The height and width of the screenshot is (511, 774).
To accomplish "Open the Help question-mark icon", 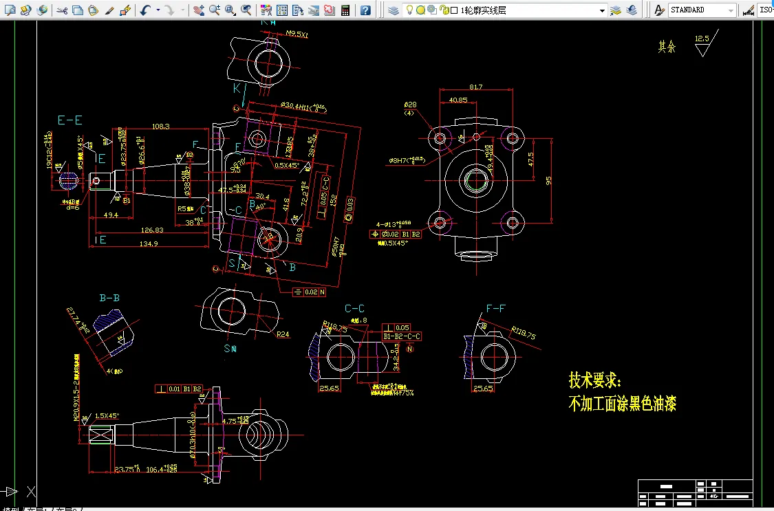I will [x=365, y=10].
